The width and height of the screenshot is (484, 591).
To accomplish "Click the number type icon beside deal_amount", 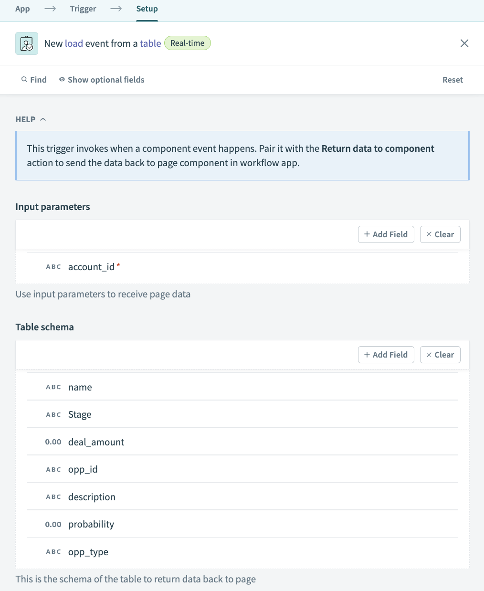I will 53,442.
